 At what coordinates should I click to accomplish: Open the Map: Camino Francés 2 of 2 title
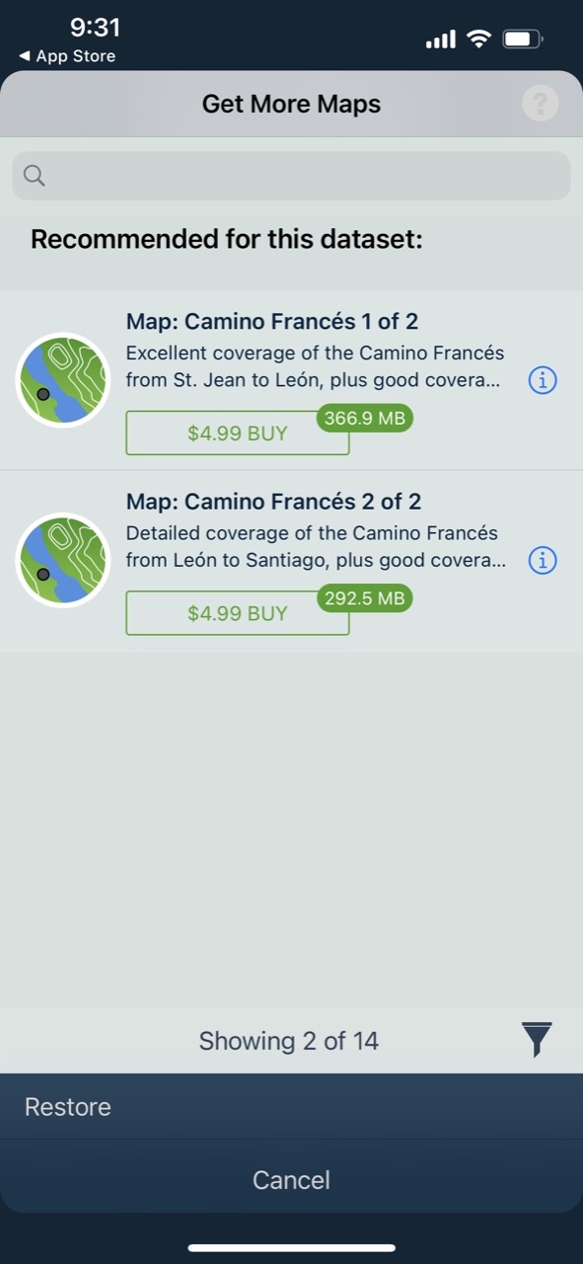(x=273, y=502)
